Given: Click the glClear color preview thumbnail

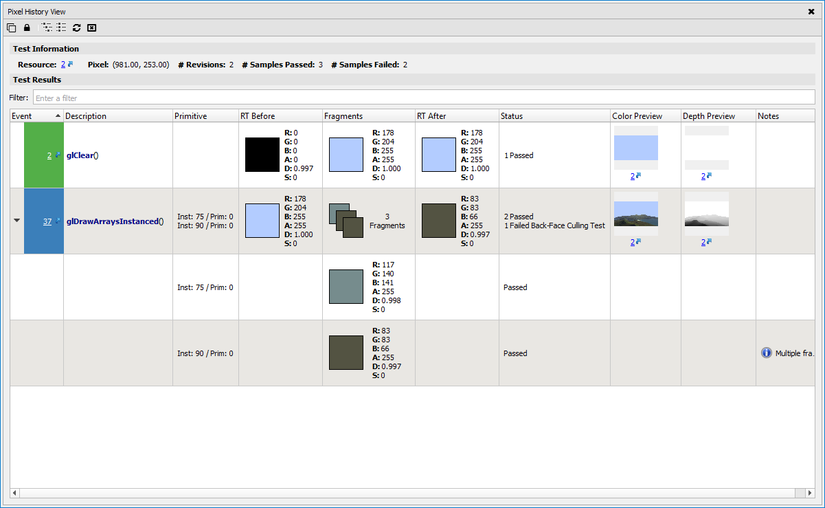Looking at the screenshot, I should pos(636,148).
